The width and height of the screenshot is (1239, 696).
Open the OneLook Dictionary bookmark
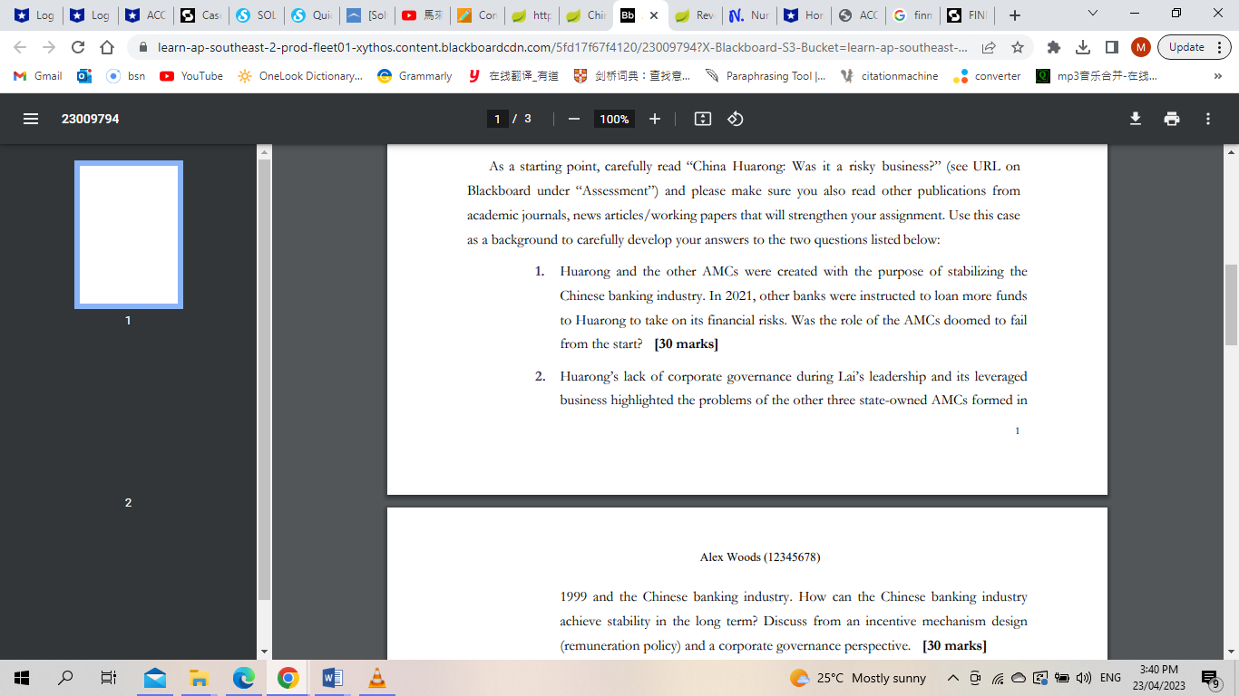[300, 76]
